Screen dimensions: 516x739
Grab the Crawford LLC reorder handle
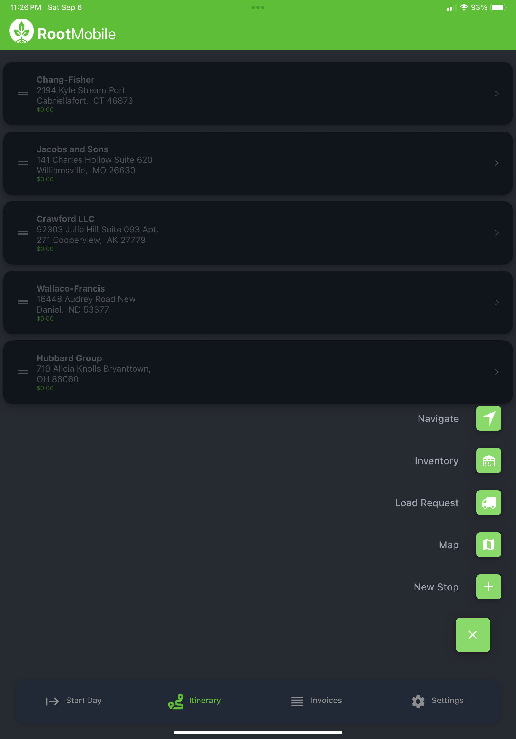pos(23,232)
